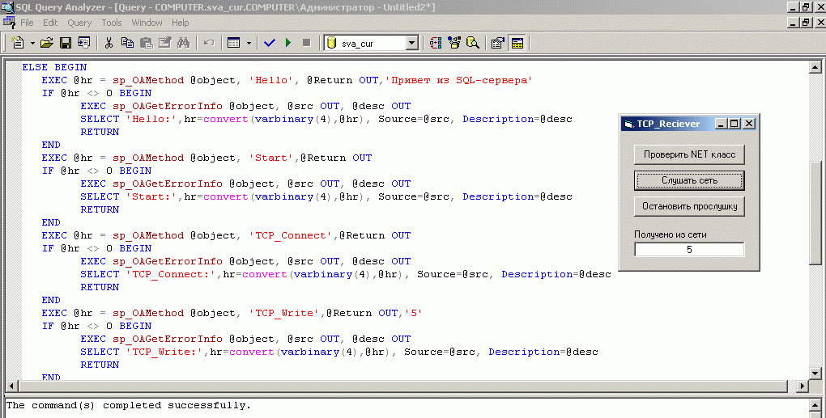Open the Execute Mode dropdown arrow

(249, 43)
